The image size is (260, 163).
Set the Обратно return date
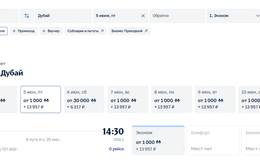(177, 16)
